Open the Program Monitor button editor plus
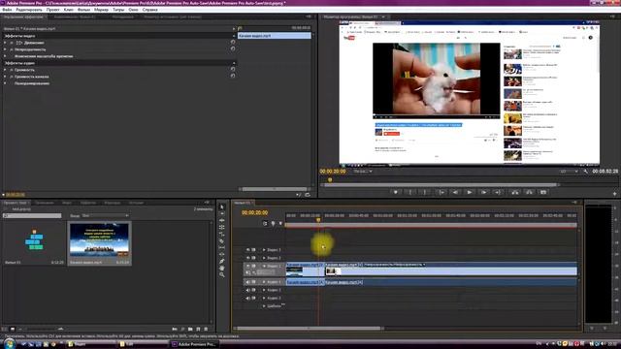621x349 pixels. [x=614, y=194]
